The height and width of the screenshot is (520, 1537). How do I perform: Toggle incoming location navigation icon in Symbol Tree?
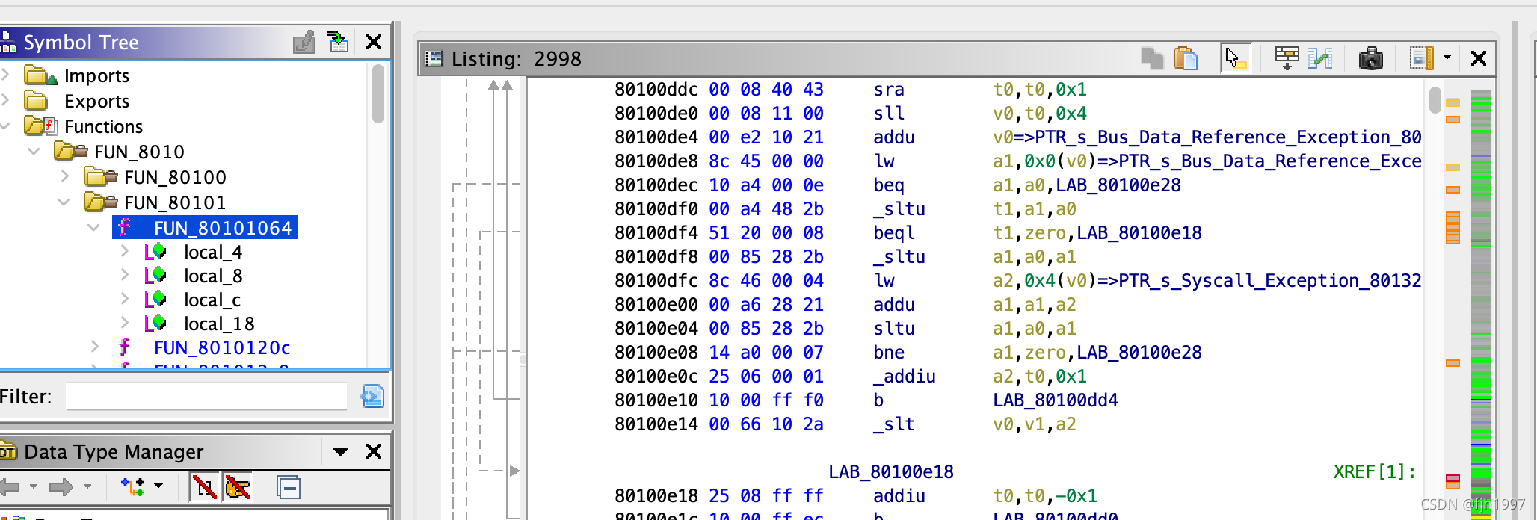(x=339, y=43)
